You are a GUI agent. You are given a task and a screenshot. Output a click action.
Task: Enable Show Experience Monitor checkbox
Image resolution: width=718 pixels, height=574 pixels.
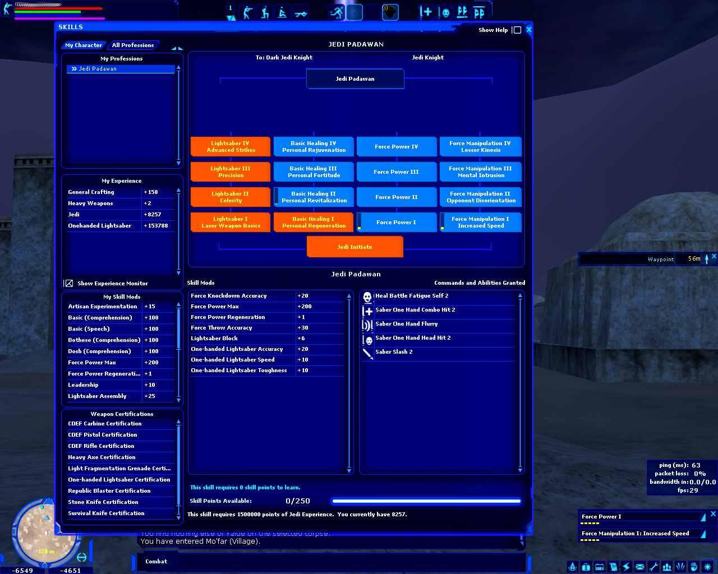pyautogui.click(x=68, y=283)
